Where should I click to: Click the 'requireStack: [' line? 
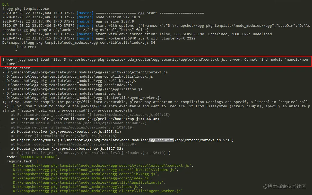coord(23,161)
